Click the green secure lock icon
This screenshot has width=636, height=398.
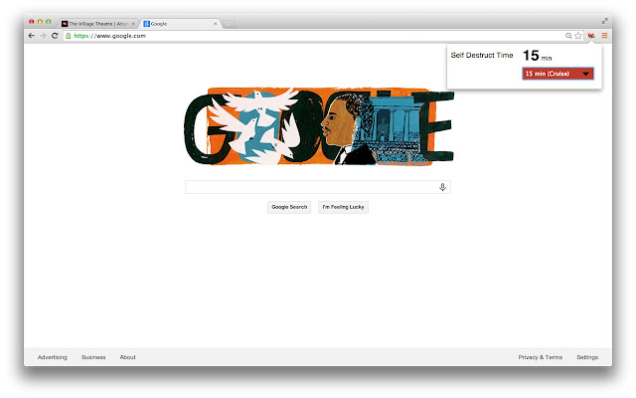click(x=69, y=36)
